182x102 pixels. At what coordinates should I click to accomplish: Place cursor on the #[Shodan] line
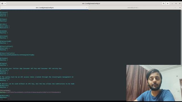pos(4,58)
